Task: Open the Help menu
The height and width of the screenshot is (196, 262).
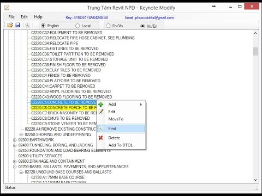Action: pyautogui.click(x=38, y=17)
